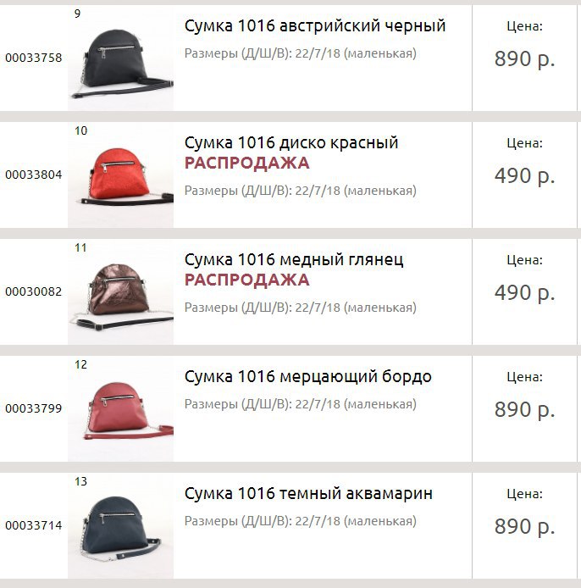Viewport: 581px width, 588px height.
Task: Open the dark aquamarine bag thumbnail
Action: (121, 526)
